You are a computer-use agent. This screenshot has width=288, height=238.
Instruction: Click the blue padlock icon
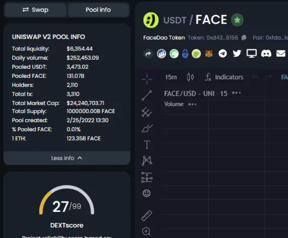tap(185, 54)
